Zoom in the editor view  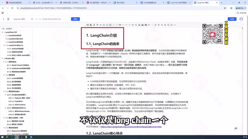click(x=165, y=25)
